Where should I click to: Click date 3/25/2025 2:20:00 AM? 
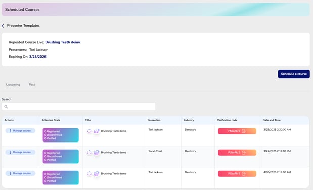pos(277,130)
